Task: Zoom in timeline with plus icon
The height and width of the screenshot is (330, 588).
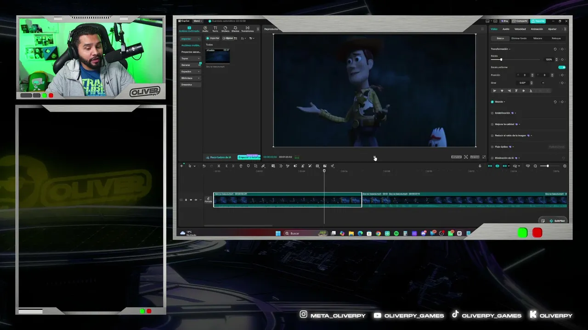Action: [x=565, y=166]
